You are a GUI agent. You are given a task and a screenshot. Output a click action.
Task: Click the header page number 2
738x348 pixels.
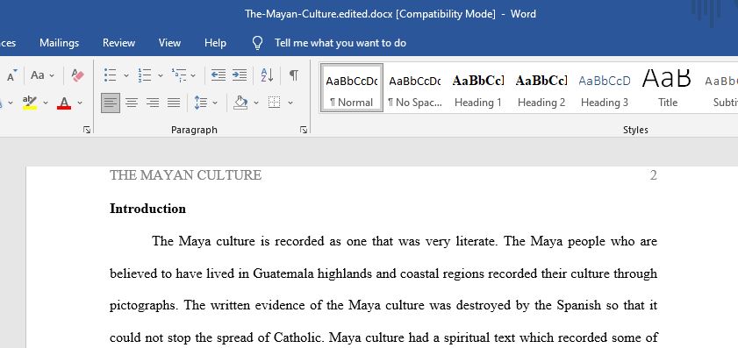pyautogui.click(x=653, y=175)
